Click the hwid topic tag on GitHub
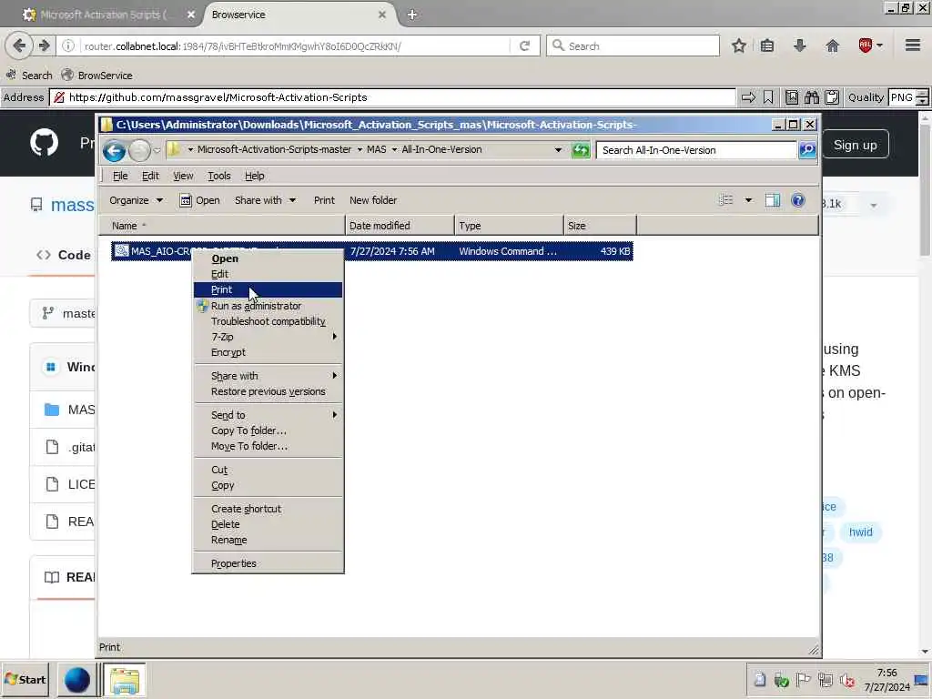The image size is (932, 699). pos(861,532)
